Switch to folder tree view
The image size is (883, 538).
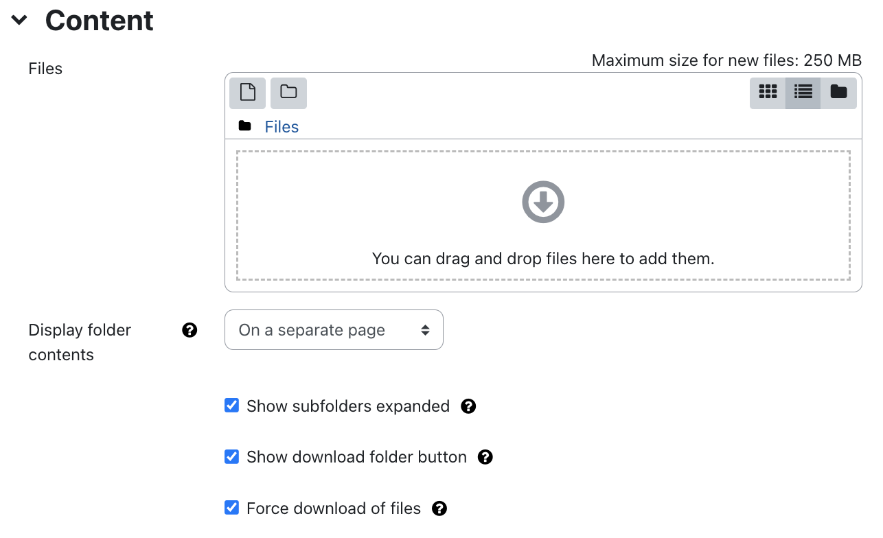(x=838, y=93)
